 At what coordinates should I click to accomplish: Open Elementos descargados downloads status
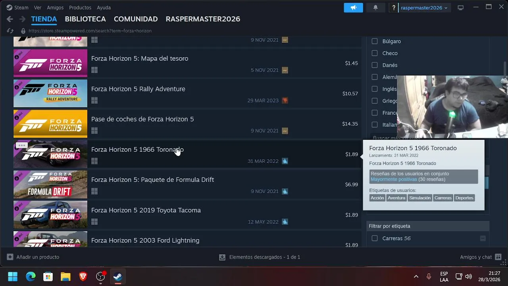(x=260, y=257)
